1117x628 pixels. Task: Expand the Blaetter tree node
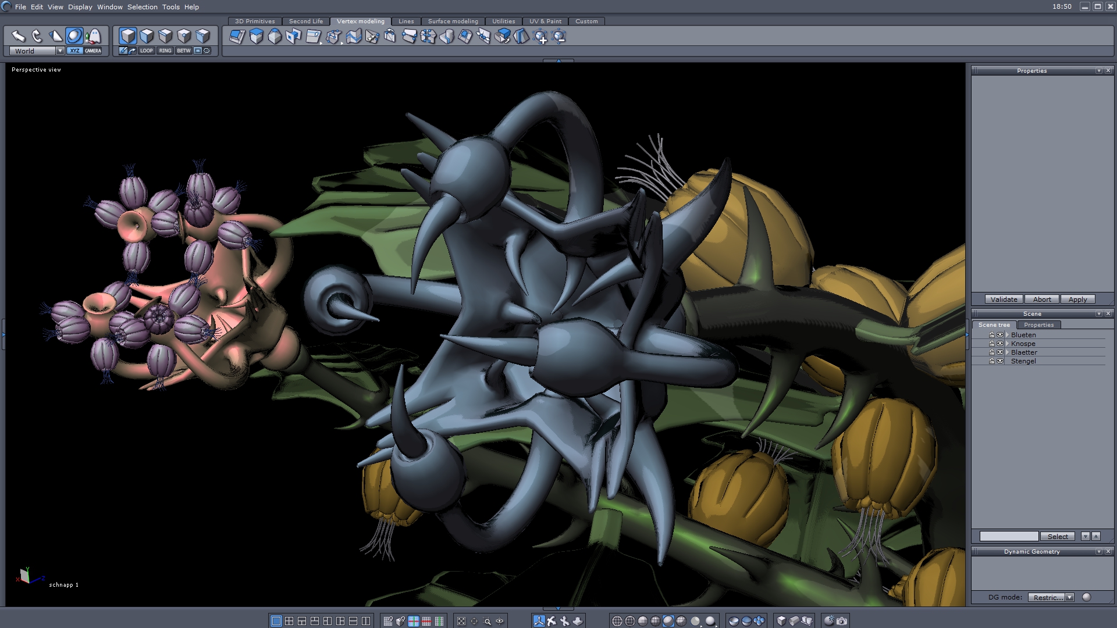pyautogui.click(x=1007, y=352)
